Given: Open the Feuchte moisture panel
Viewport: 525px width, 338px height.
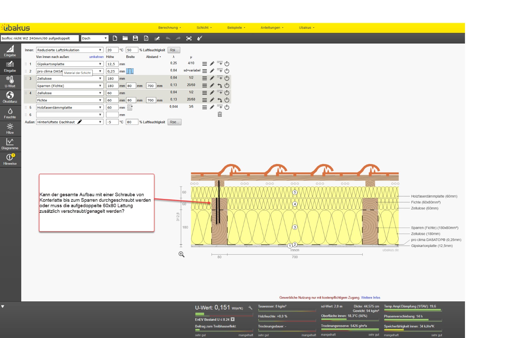Looking at the screenshot, I should pos(10,113).
